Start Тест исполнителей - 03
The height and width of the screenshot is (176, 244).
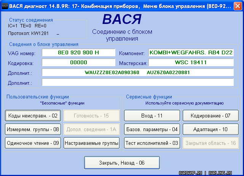click(x=152, y=143)
